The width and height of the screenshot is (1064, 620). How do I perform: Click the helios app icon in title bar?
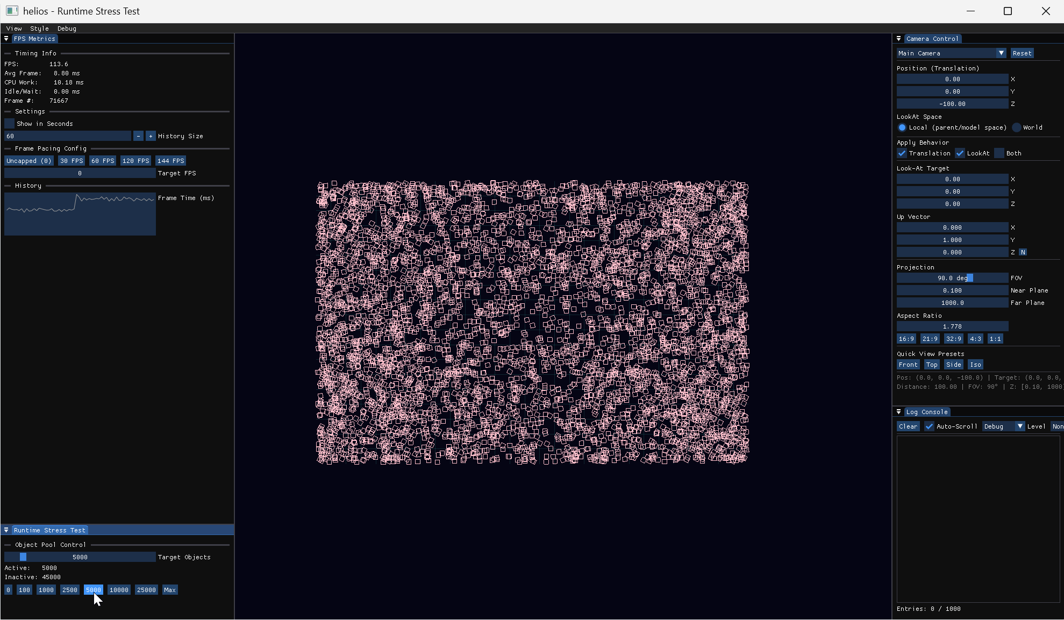click(x=12, y=11)
